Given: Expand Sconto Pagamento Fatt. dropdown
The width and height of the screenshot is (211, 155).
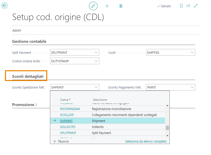Looking at the screenshot, I should [x=192, y=87].
